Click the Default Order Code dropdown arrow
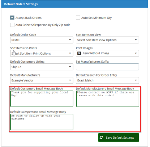Viewport: 150px width, 147px height. [x=70, y=40]
